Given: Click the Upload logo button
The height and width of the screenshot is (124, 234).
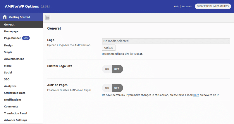Looking at the screenshot, I should (x=109, y=48).
